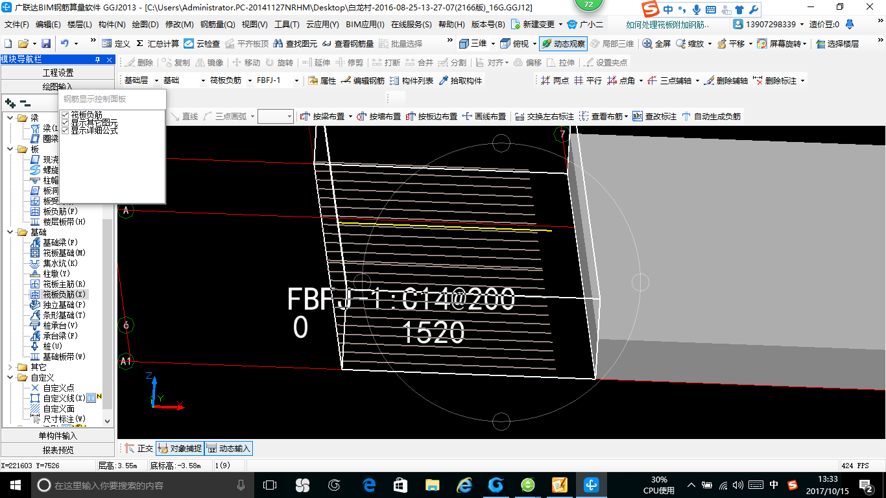886x498 pixels.
Task: Uncheck 显示详细公式 checkbox
Action: pyautogui.click(x=65, y=130)
